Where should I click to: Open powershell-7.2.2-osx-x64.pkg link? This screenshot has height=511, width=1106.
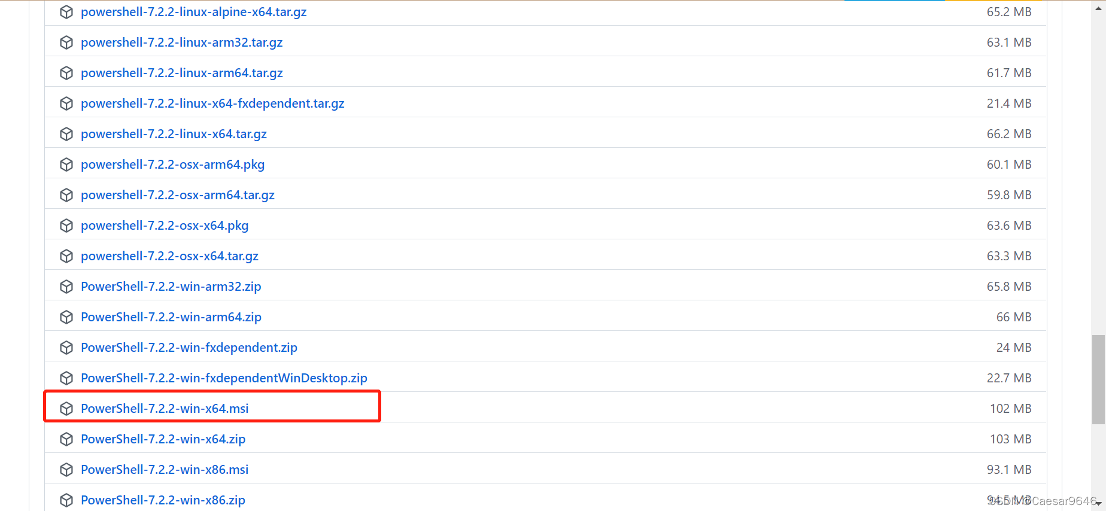(165, 226)
